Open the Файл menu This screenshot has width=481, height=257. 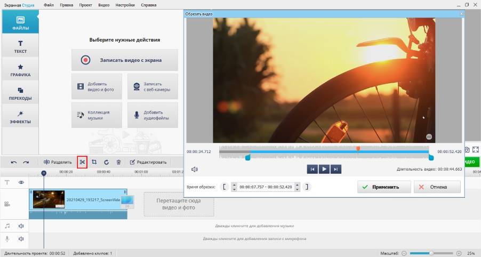(49, 4)
